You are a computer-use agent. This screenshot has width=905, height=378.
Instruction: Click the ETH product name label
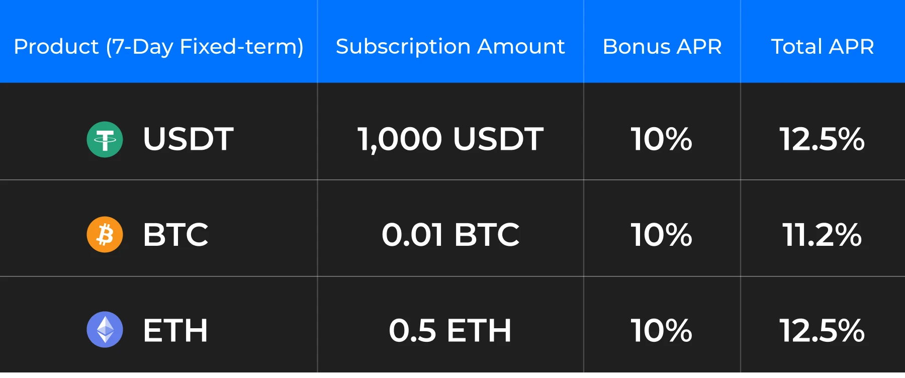pos(175,330)
